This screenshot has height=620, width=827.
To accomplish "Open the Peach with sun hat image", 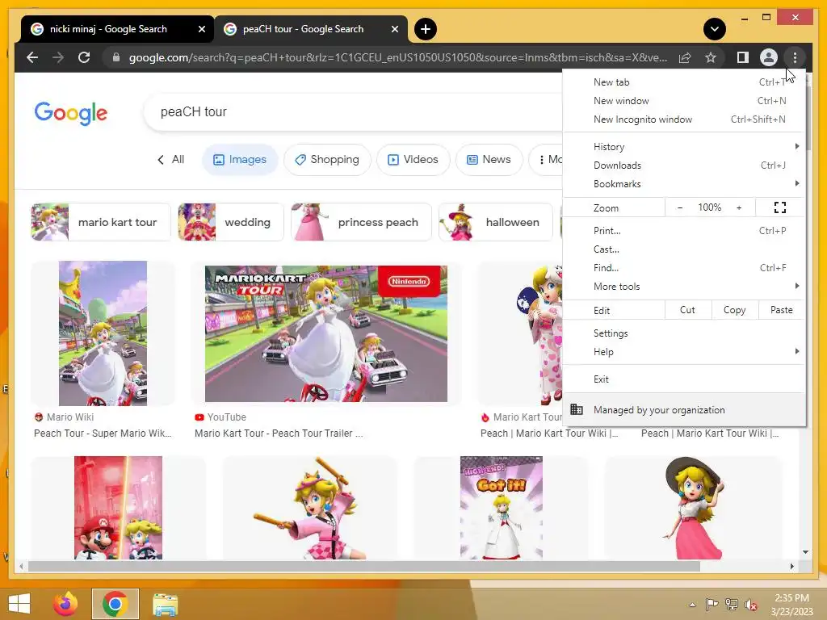I will (x=692, y=508).
